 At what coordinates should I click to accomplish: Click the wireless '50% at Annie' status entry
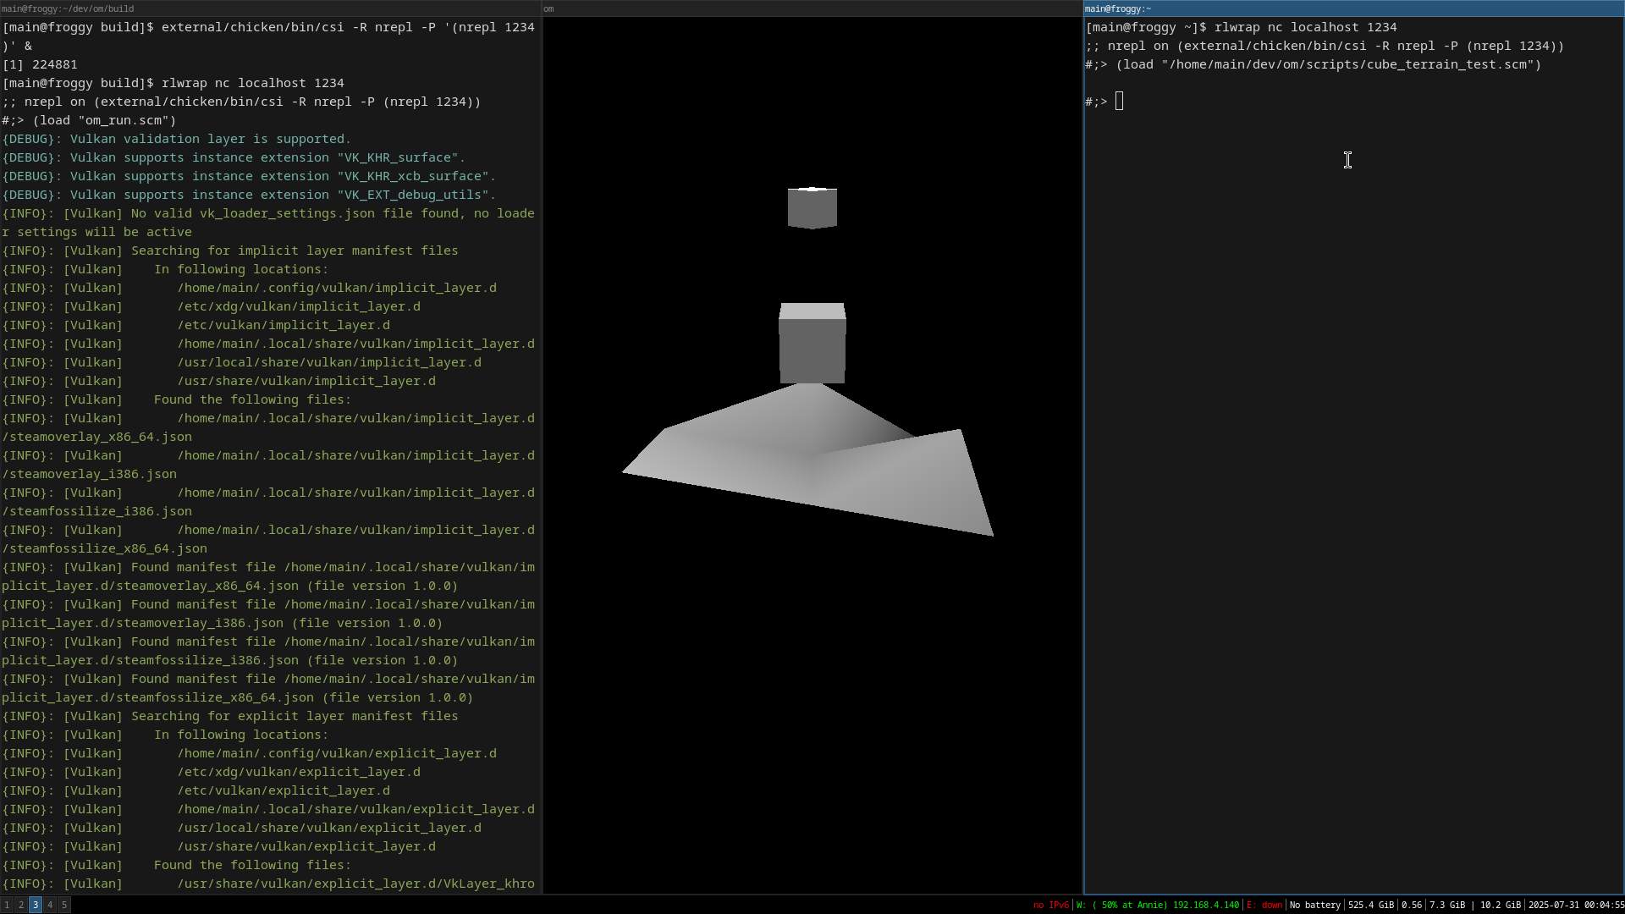1157,906
